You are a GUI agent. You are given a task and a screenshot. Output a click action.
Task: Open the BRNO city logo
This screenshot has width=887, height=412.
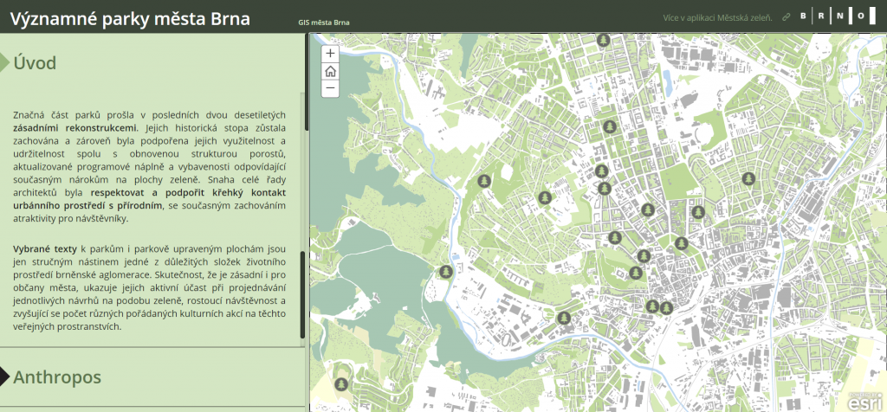click(839, 16)
